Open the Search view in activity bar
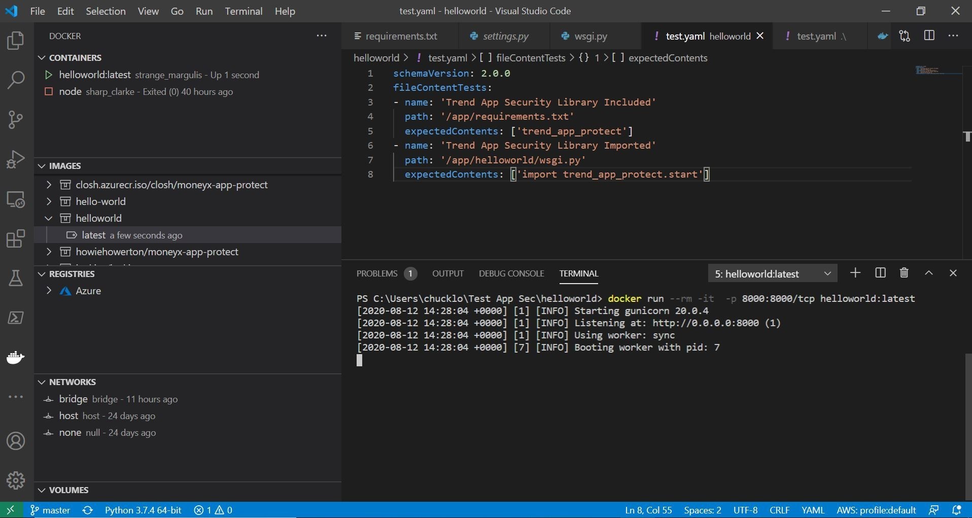This screenshot has width=972, height=518. (16, 80)
